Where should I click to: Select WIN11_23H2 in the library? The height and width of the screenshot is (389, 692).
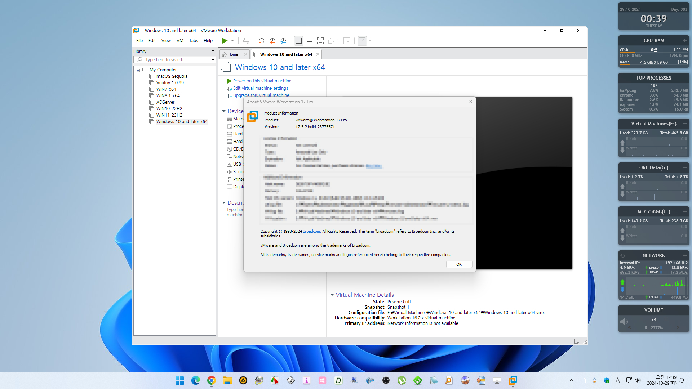(169, 115)
